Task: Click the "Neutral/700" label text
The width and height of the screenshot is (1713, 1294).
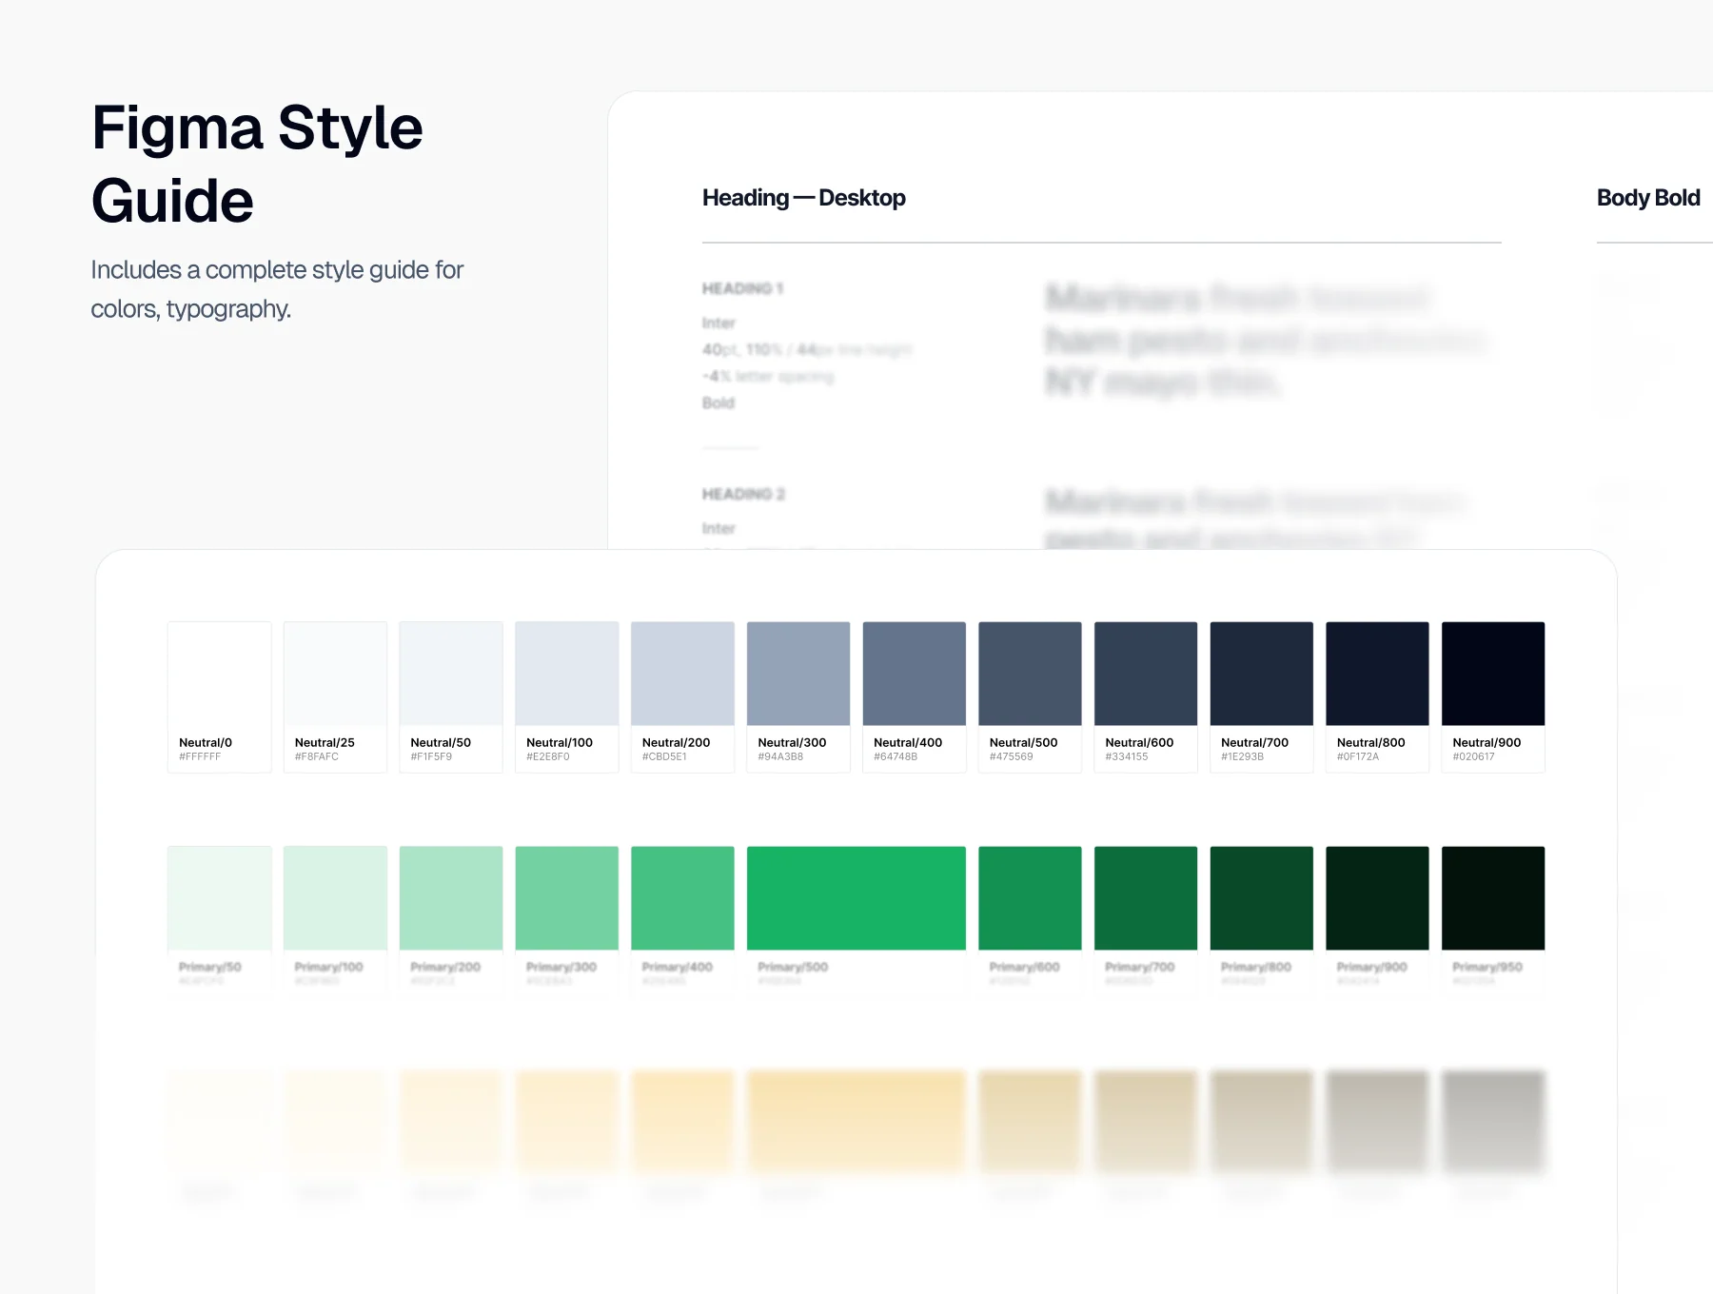Action: pos(1255,742)
